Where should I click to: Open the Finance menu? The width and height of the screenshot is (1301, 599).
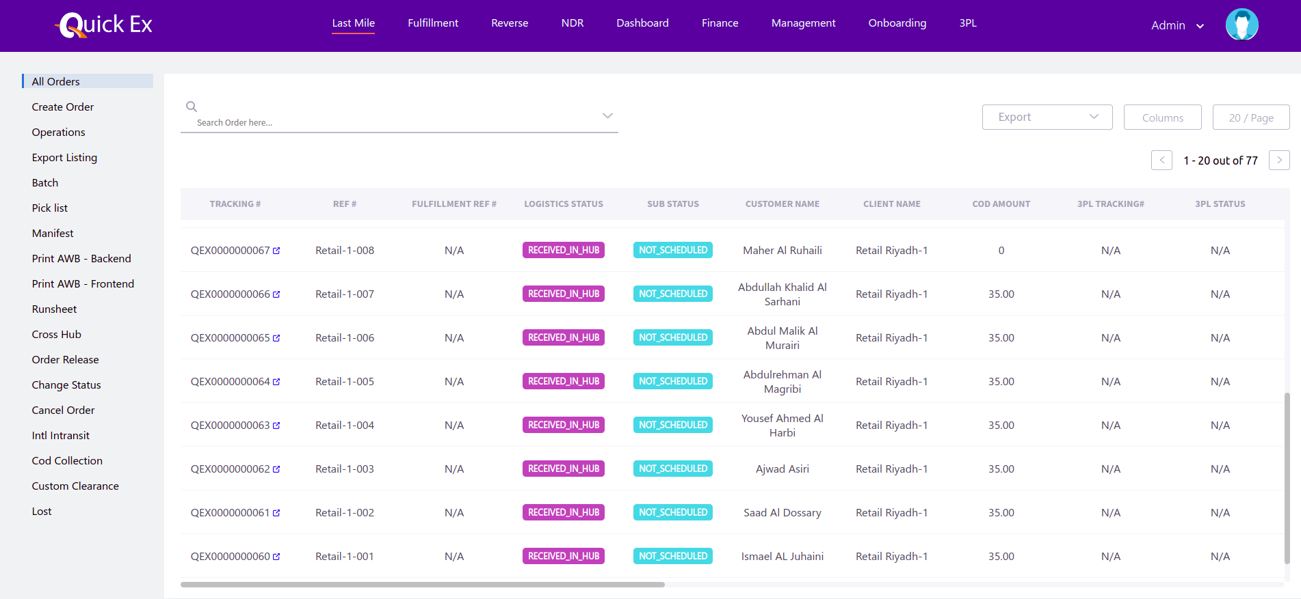tap(720, 23)
